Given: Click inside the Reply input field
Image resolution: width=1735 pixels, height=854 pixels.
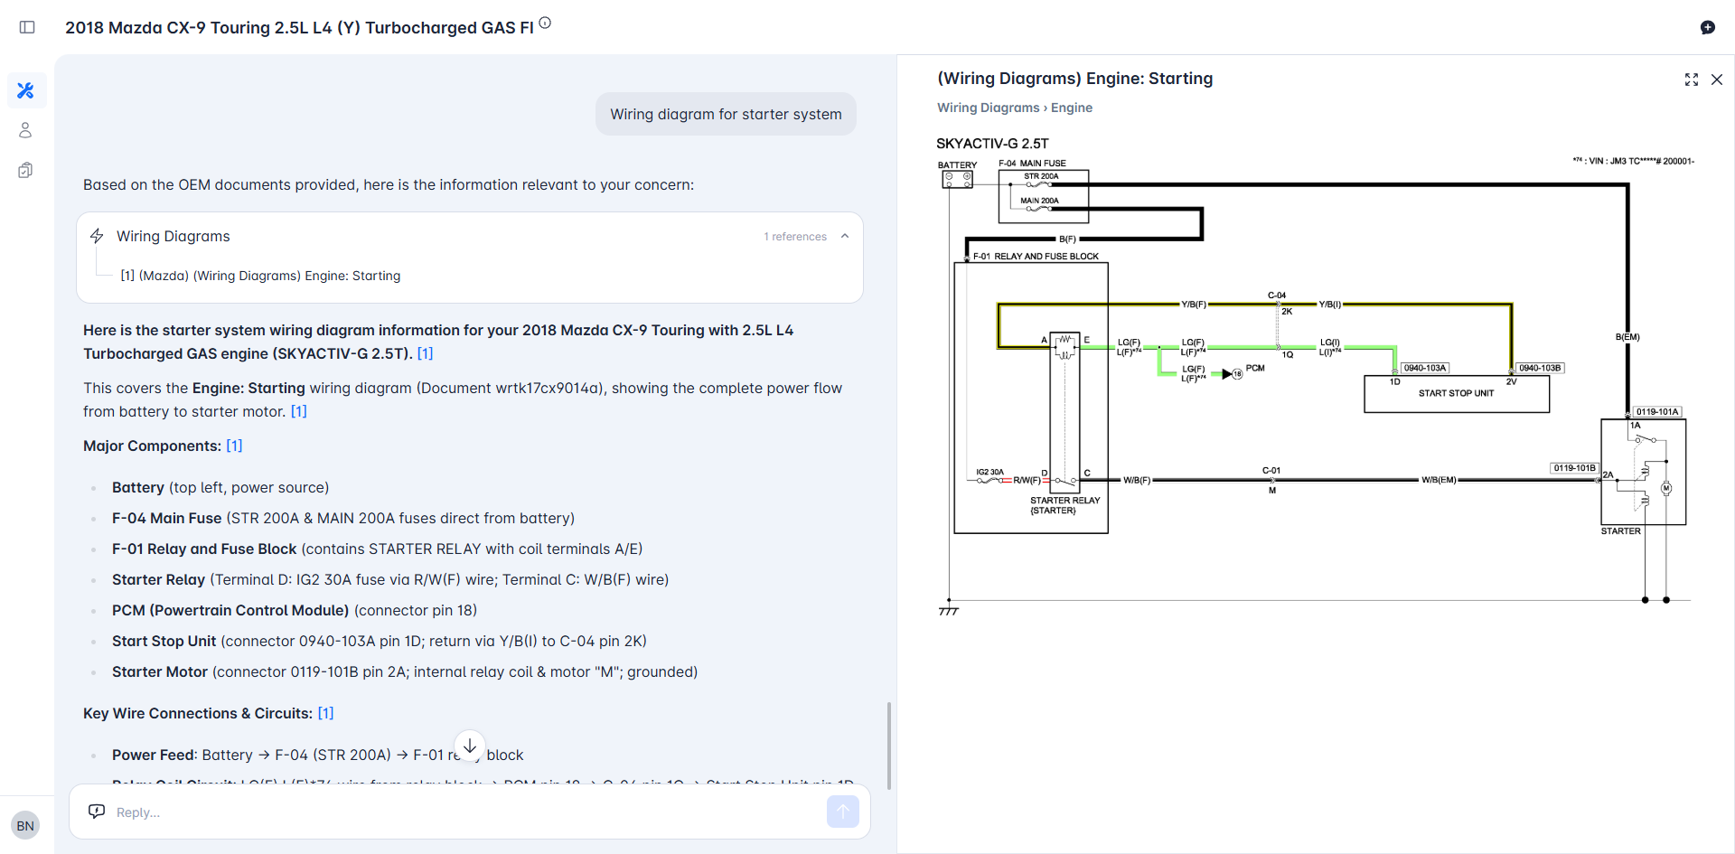Looking at the screenshot, I should coord(361,812).
